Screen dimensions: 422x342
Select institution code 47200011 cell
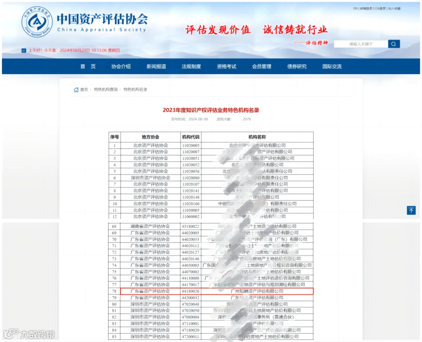(190, 337)
